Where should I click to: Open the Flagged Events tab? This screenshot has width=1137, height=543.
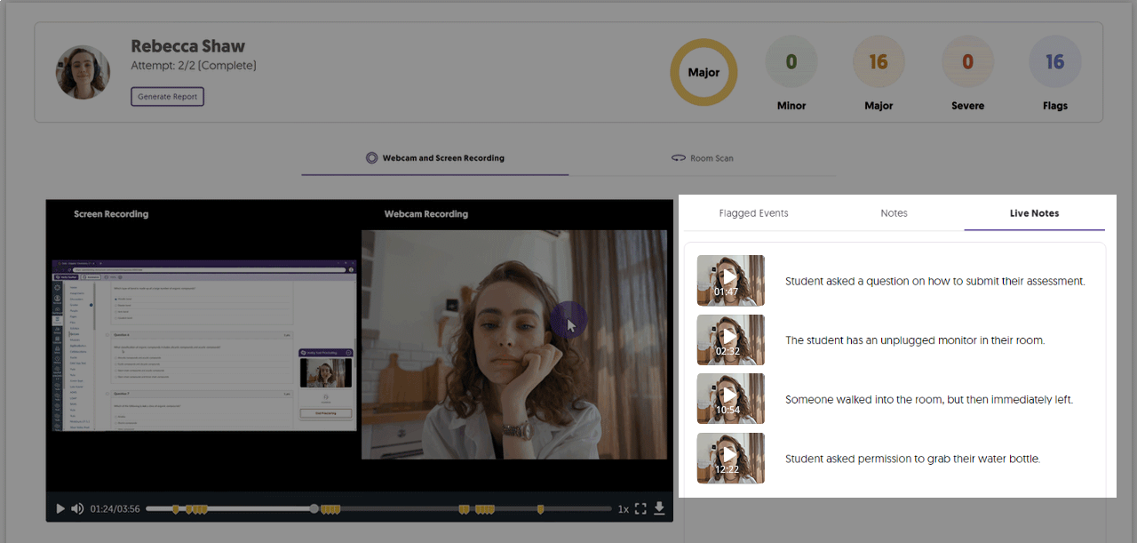tap(753, 213)
